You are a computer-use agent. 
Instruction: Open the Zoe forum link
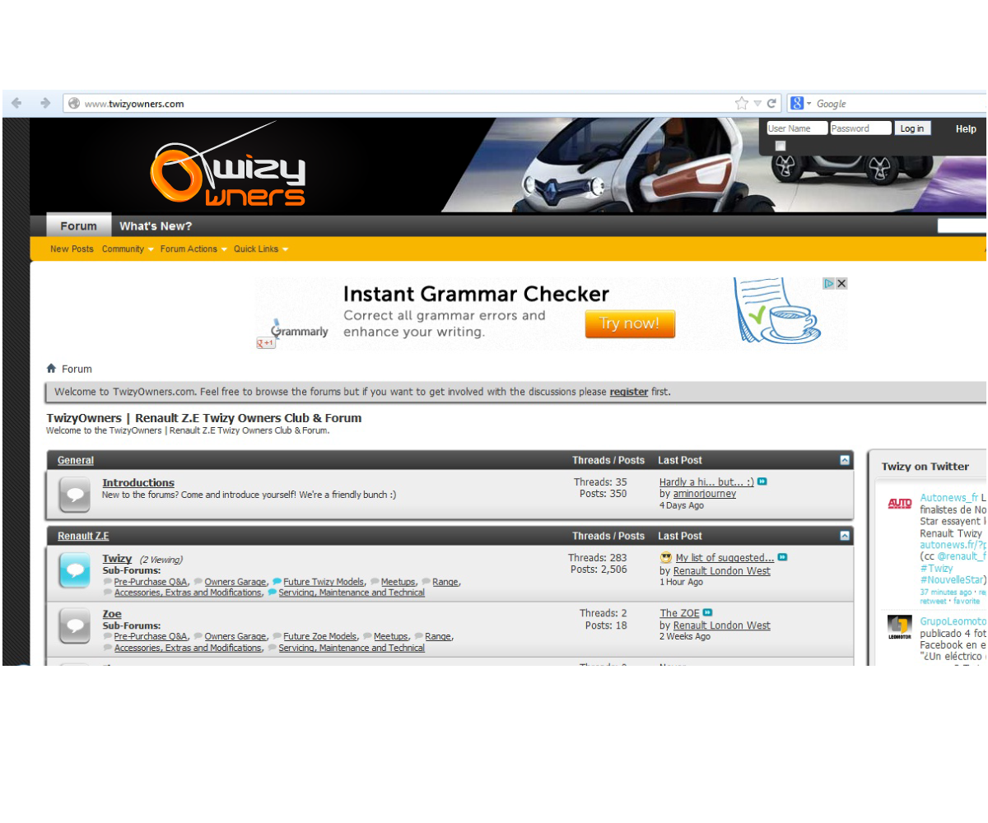click(112, 614)
